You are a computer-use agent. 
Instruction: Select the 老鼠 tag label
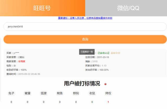(92, 93)
